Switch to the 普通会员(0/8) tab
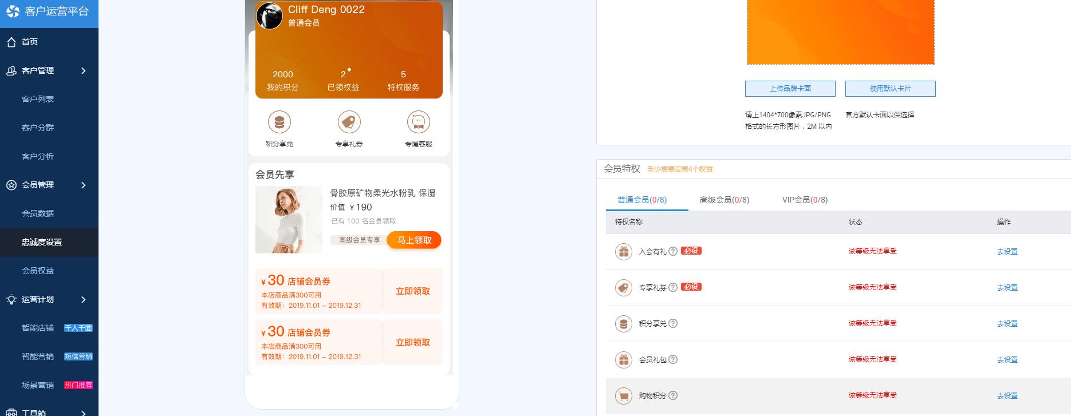The height and width of the screenshot is (416, 1071). pyautogui.click(x=642, y=200)
